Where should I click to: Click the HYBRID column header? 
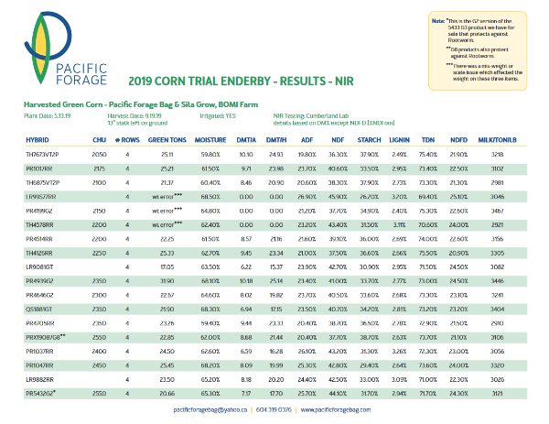click(x=38, y=140)
